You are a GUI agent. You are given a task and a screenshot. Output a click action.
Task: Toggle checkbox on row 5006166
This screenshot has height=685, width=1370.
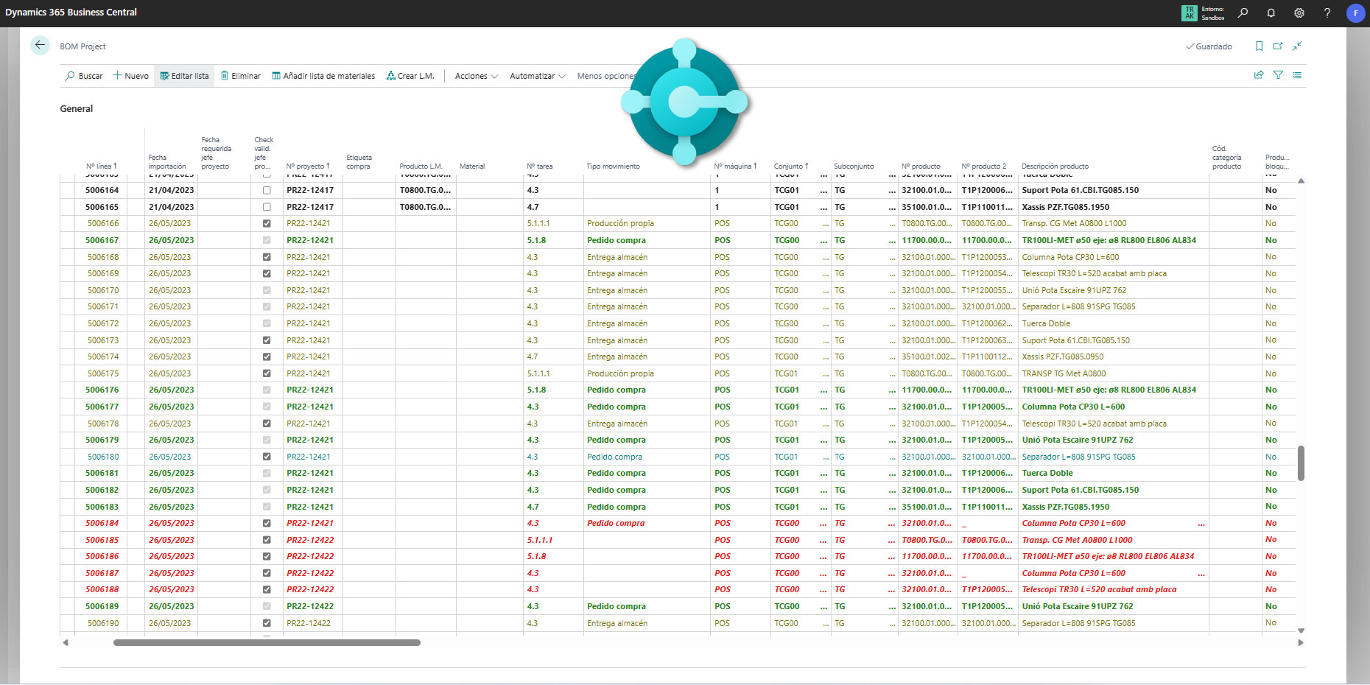tap(267, 223)
